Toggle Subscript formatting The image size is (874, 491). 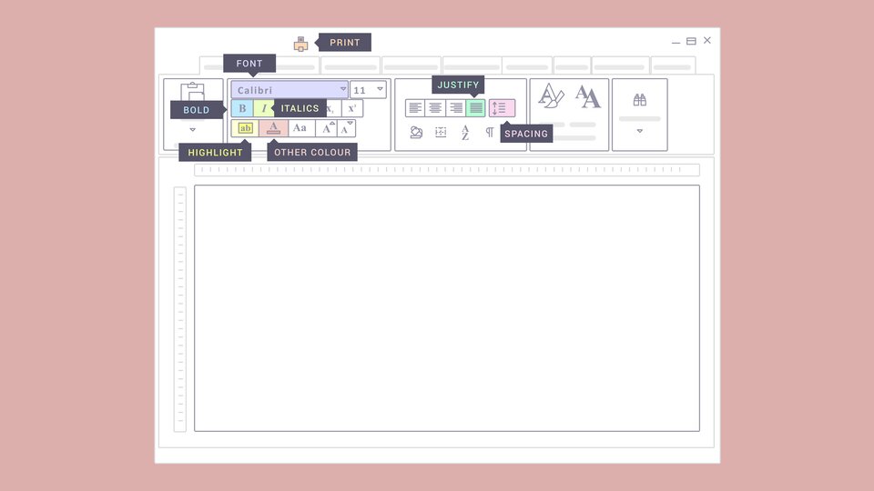(333, 108)
